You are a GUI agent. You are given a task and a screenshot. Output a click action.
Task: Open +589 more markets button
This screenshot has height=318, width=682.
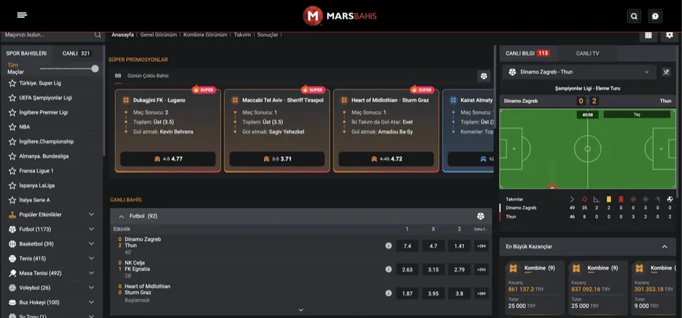click(481, 293)
